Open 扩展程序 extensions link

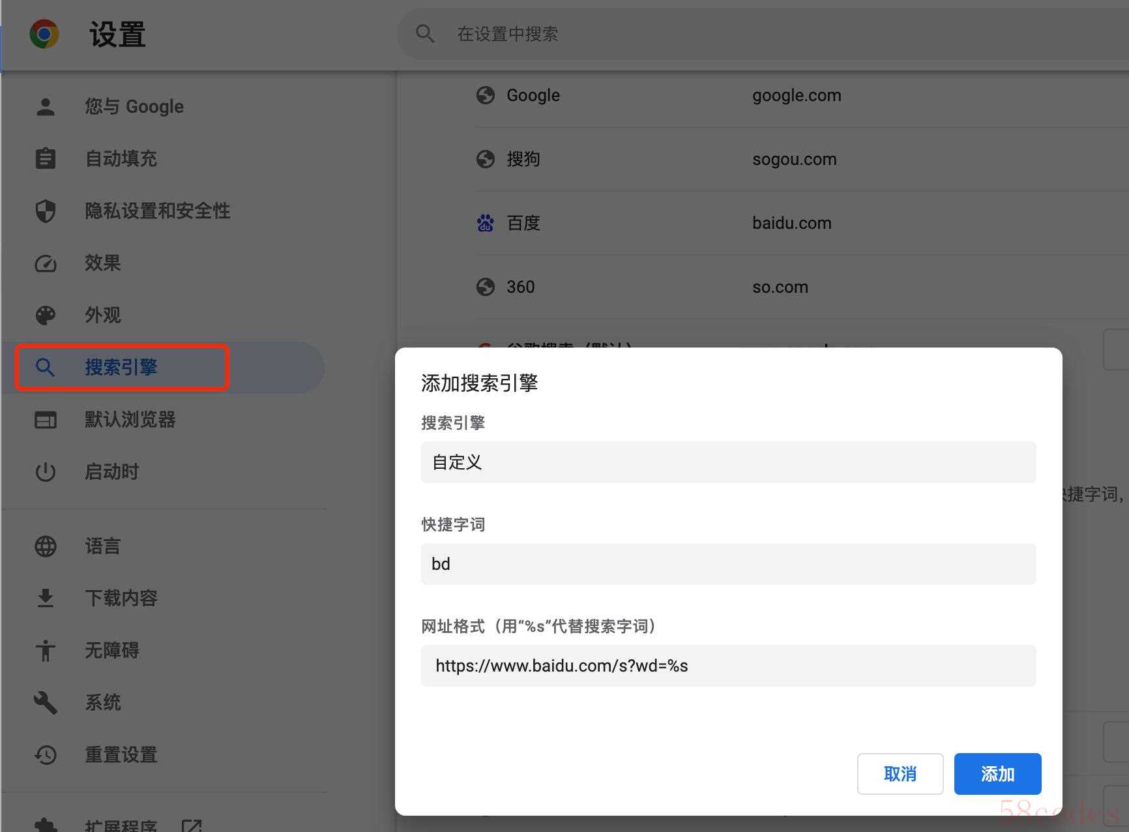coord(121,825)
